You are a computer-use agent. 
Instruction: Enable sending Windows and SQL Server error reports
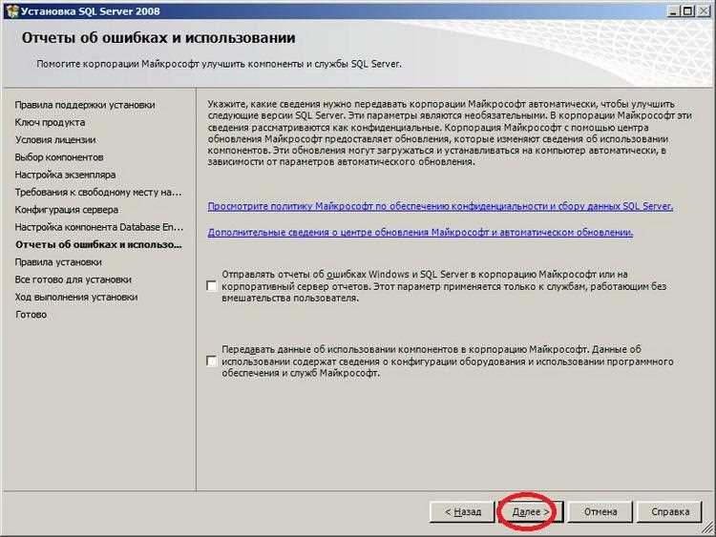[x=211, y=286]
